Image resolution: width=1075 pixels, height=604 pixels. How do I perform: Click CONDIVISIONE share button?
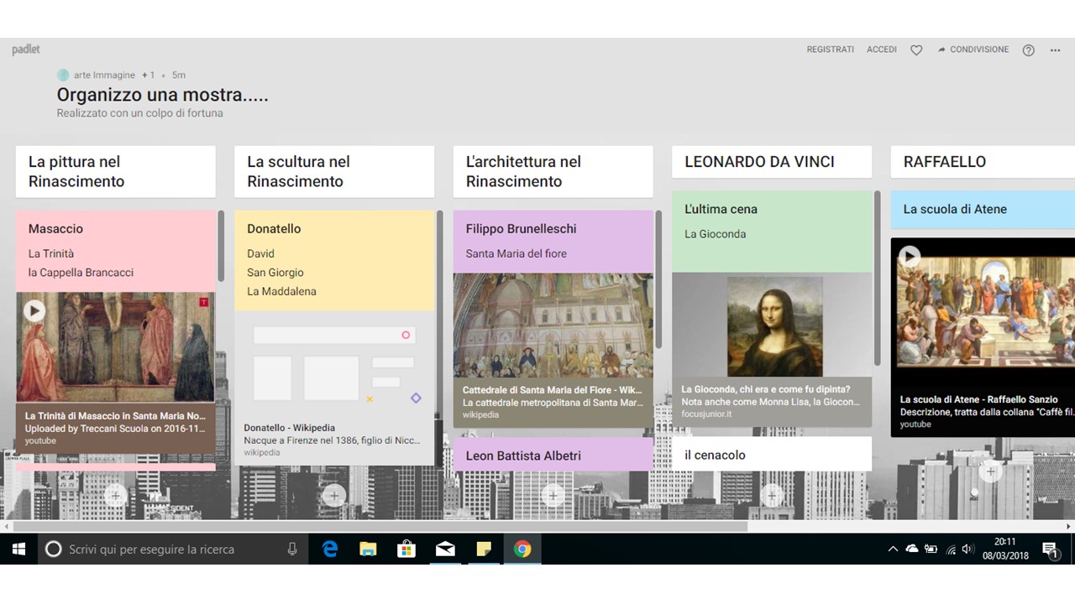tap(973, 49)
